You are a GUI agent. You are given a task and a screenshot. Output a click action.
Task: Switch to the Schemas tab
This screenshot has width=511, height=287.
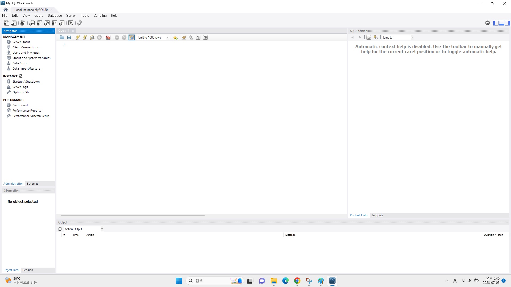pos(33,184)
